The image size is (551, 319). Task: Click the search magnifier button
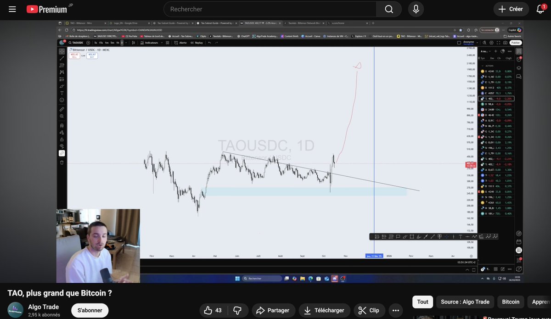(x=389, y=9)
